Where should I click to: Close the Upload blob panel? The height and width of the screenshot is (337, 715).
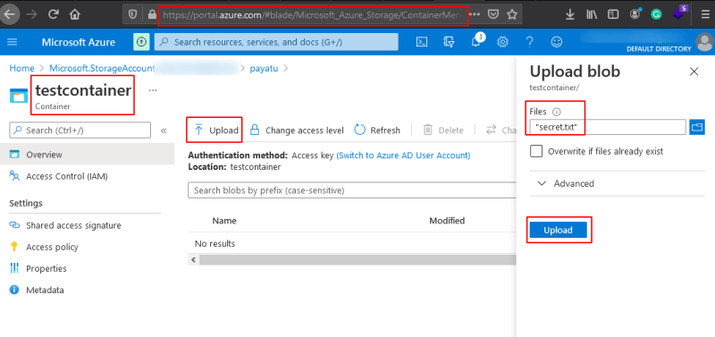694,72
